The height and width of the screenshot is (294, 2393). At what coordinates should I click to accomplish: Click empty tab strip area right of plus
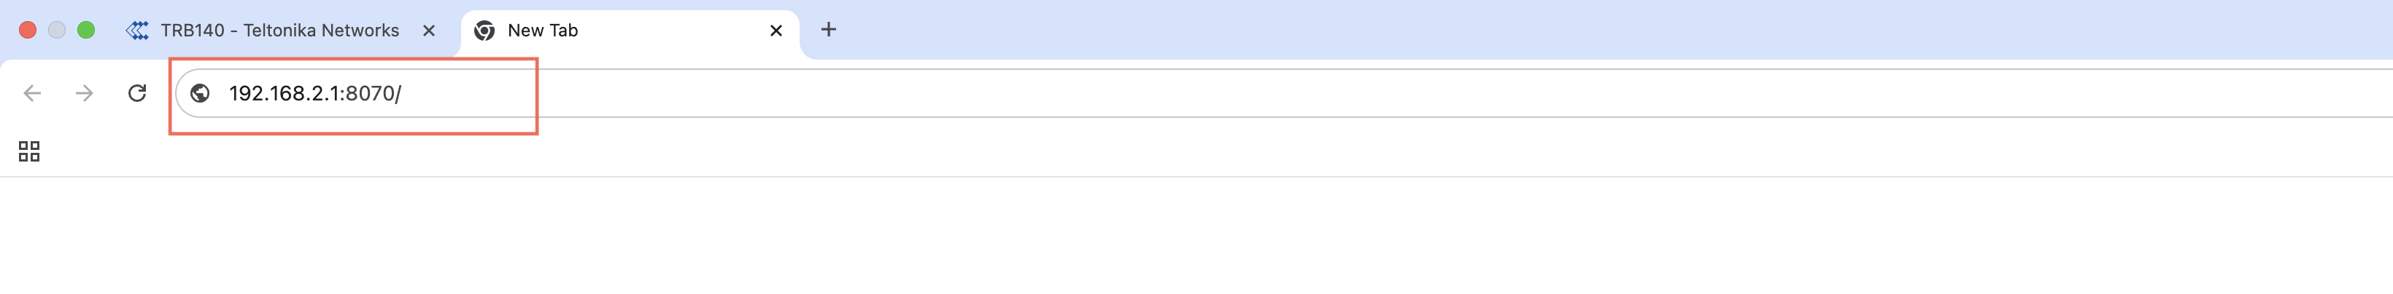click(1486, 30)
